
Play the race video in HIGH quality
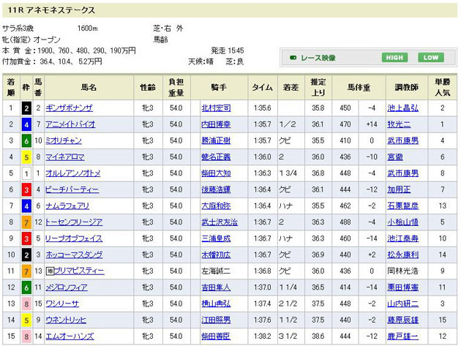tap(394, 57)
